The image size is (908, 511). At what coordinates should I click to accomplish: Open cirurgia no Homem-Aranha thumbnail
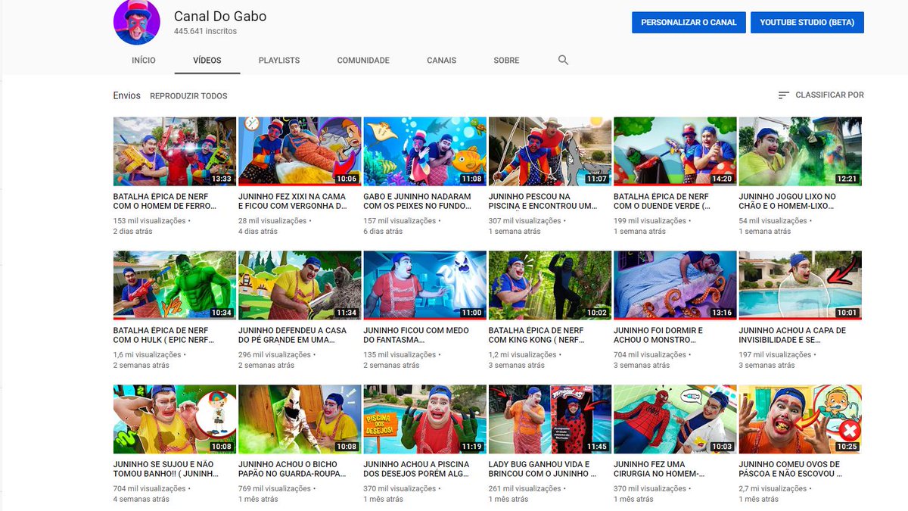[675, 419]
